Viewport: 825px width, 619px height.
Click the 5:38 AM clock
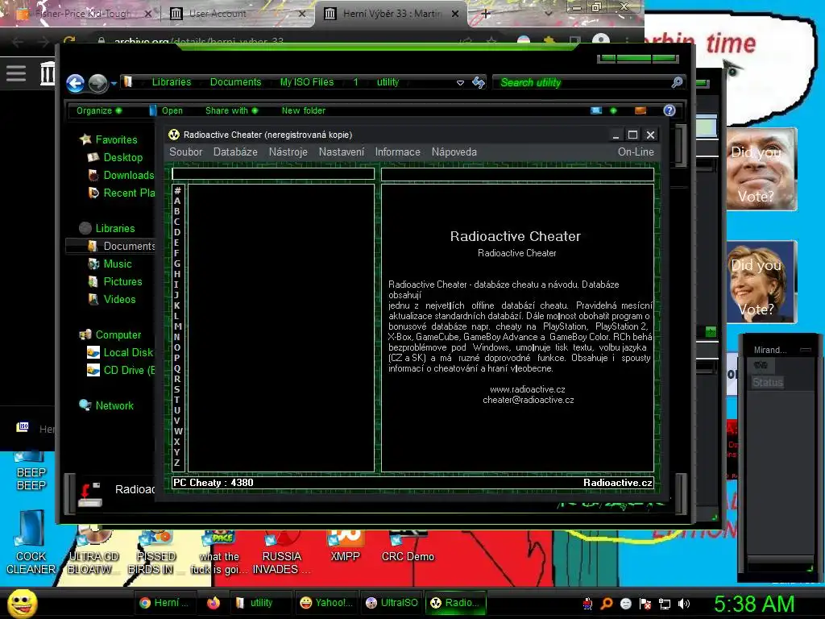(x=753, y=604)
